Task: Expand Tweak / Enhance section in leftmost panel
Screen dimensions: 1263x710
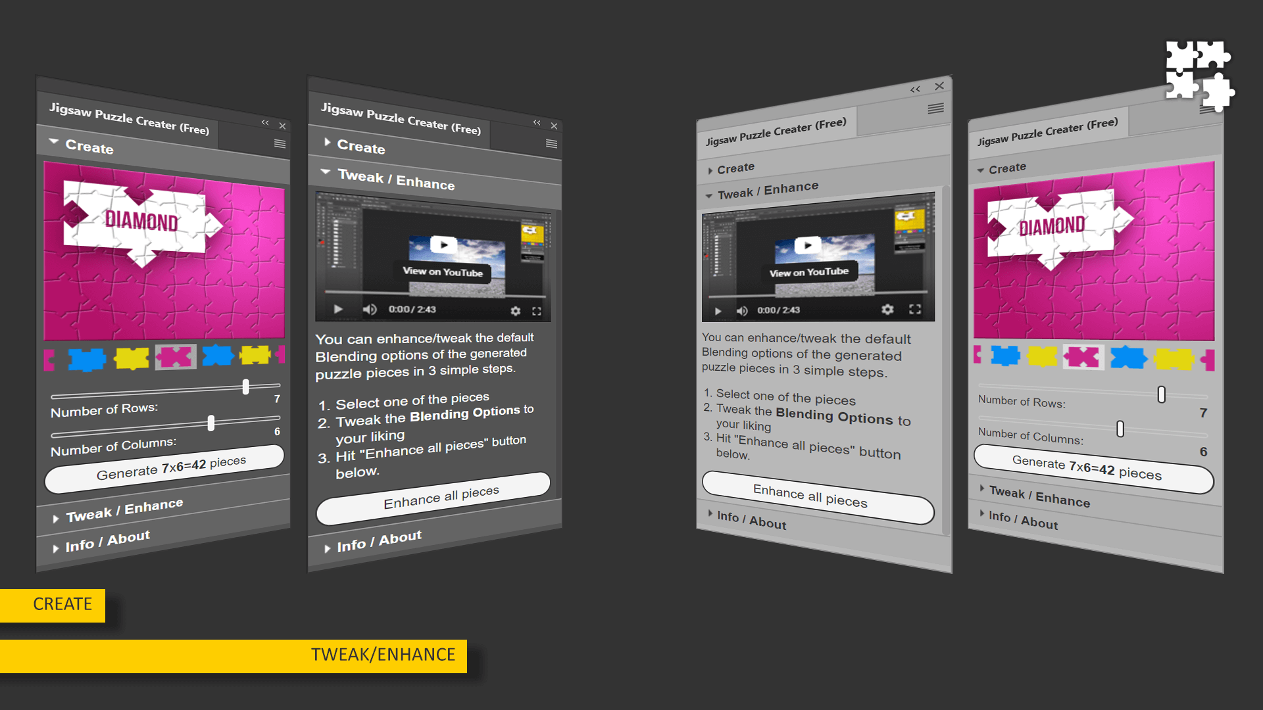Action: click(124, 510)
